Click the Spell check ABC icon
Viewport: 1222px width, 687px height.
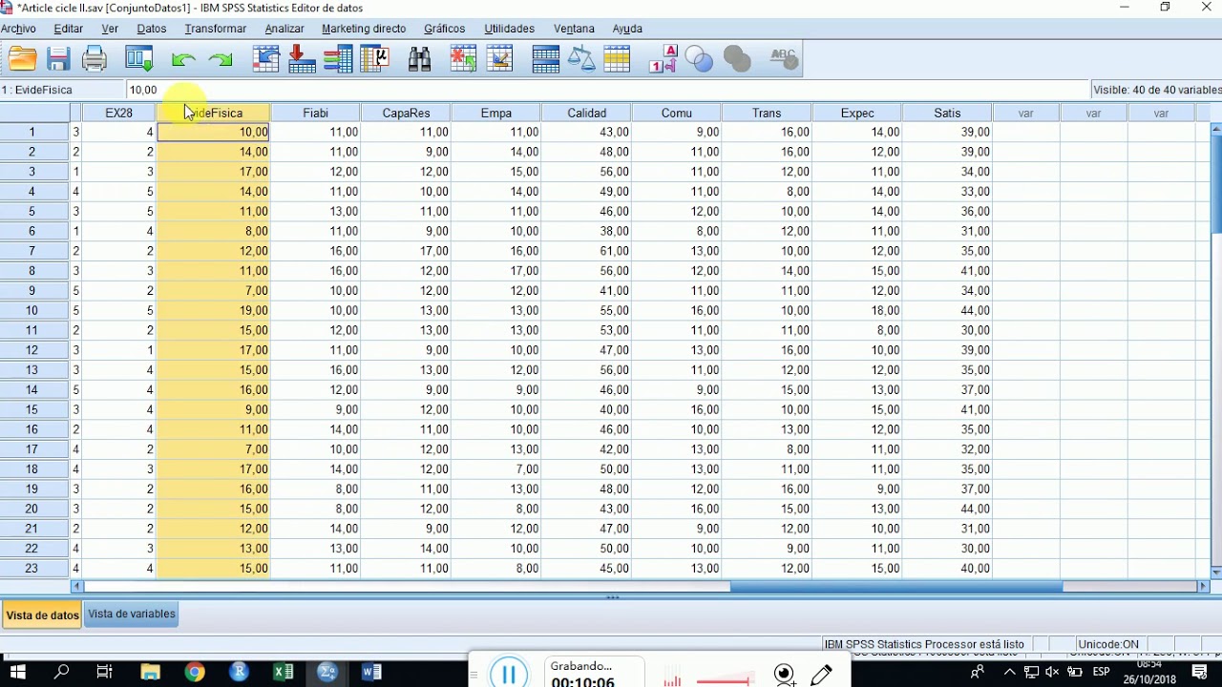783,59
